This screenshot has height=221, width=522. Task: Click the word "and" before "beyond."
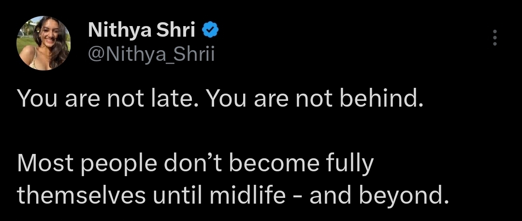[x=331, y=196]
